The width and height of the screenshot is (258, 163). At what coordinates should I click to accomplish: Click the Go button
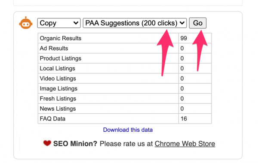(x=198, y=23)
